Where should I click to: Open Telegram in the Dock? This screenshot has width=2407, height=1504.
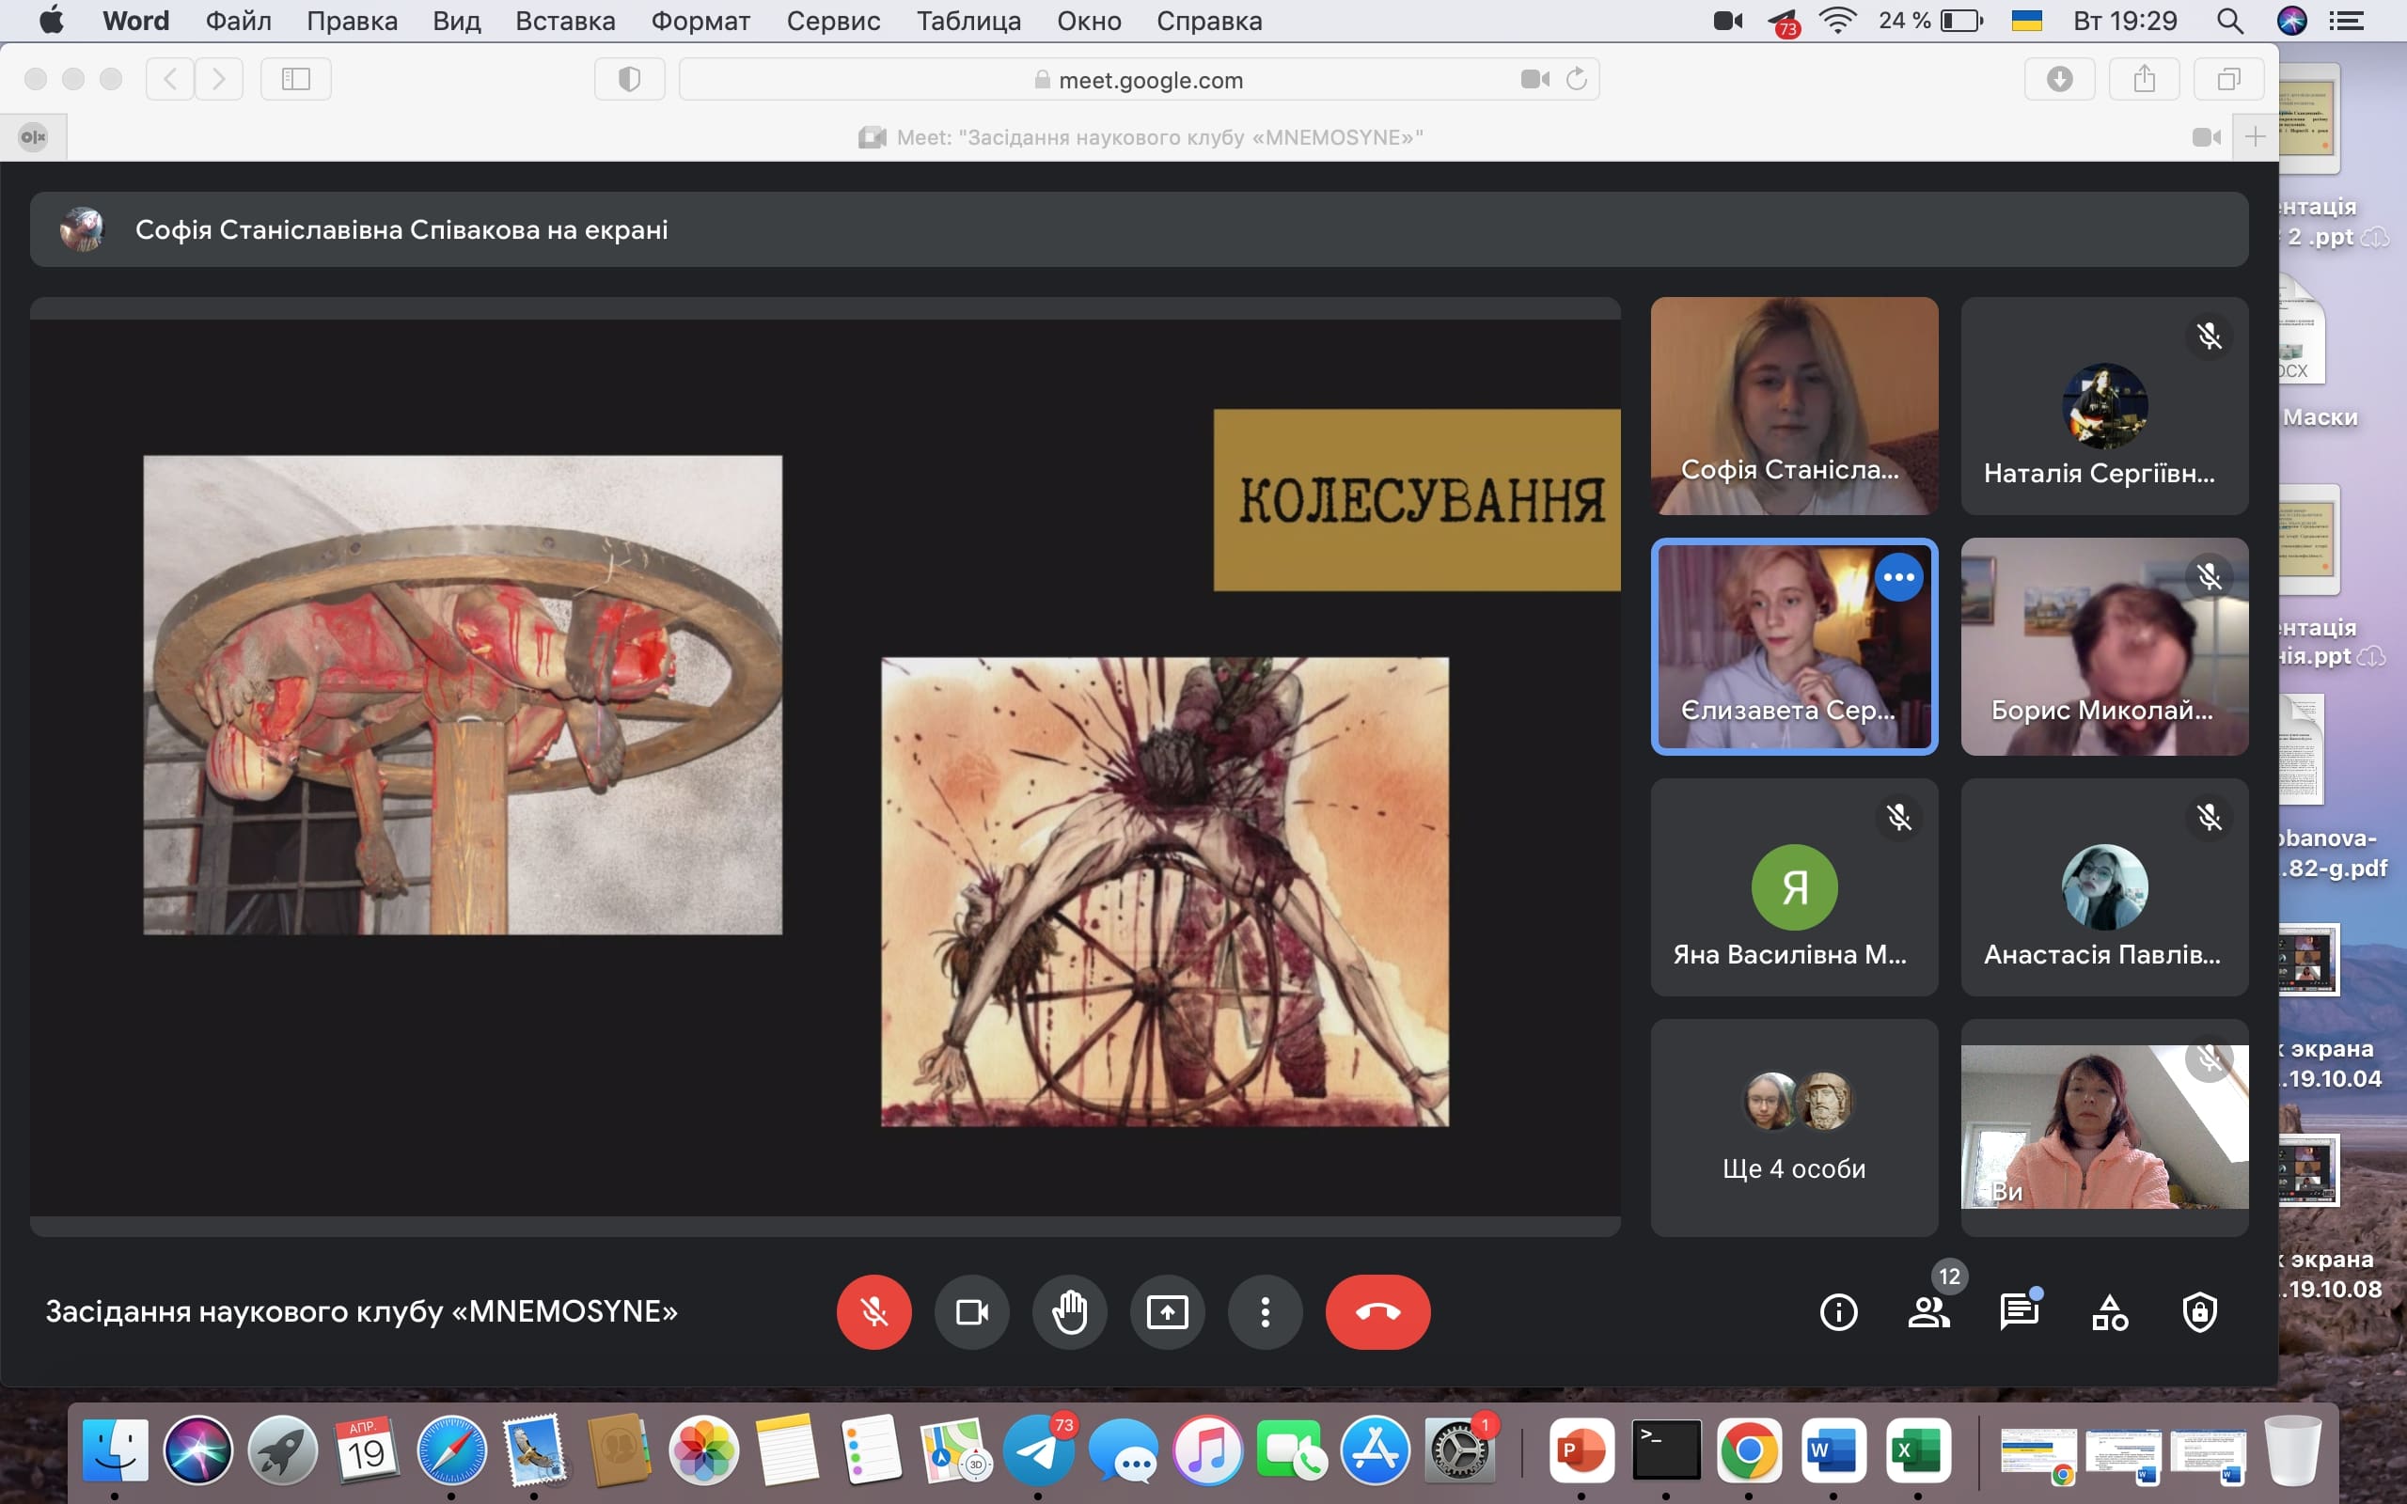pos(1037,1451)
